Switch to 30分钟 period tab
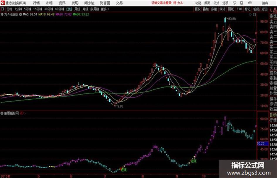The height and width of the screenshot is (178, 277). [x=49, y=9]
